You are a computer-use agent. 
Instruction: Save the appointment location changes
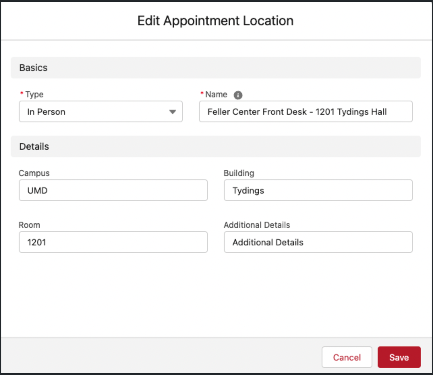click(x=399, y=357)
